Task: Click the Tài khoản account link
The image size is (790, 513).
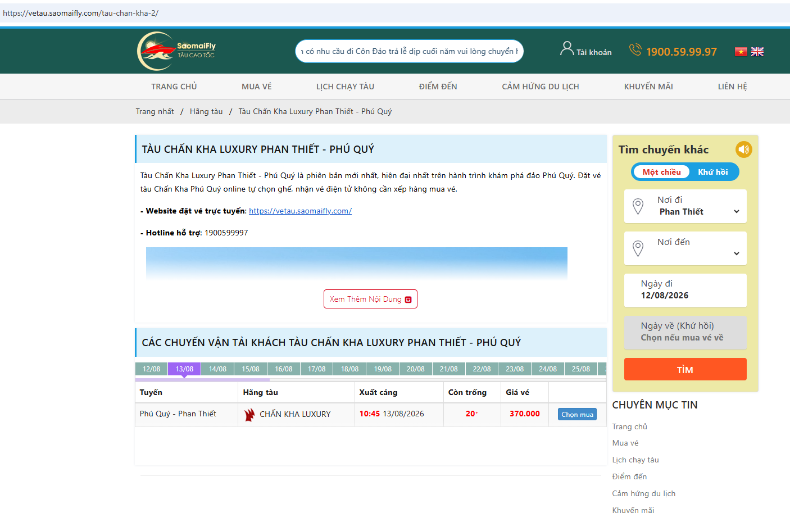Action: pyautogui.click(x=594, y=52)
